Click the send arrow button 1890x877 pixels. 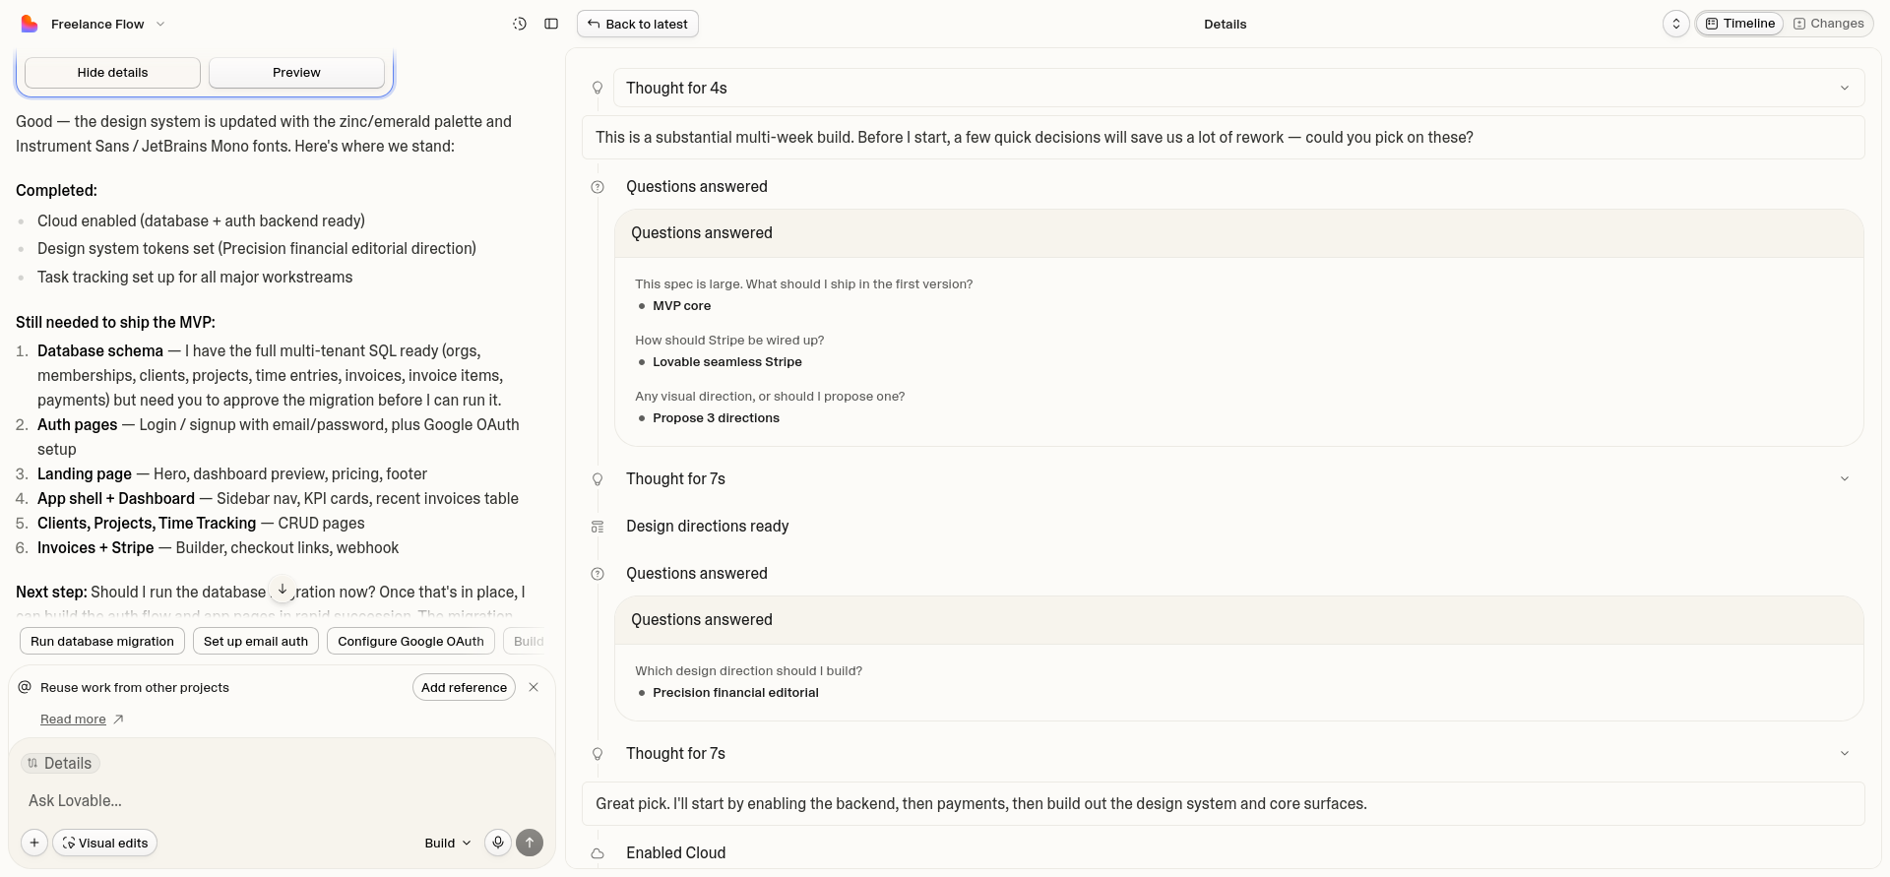[x=530, y=844]
